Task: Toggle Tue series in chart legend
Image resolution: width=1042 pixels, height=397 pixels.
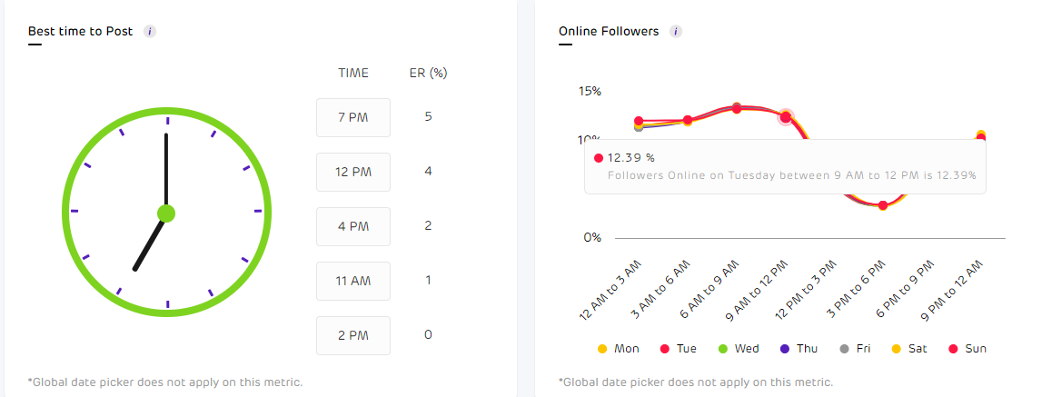Action: tap(681, 349)
